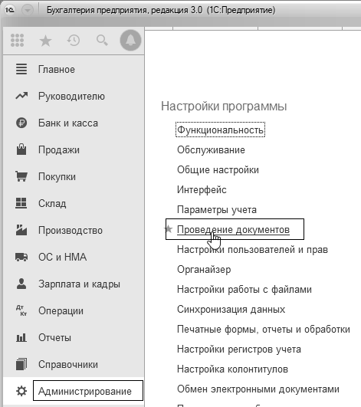The image size is (361, 407).
Task: Open Favorites star icon in toolbar
Action: [45, 41]
